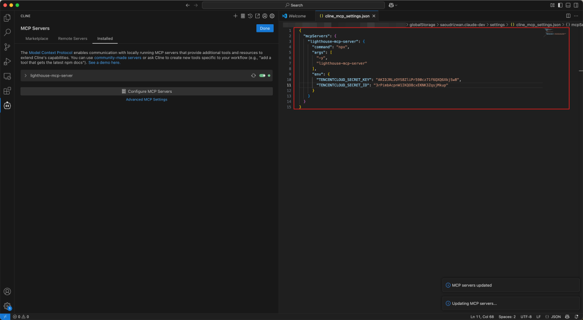Screen dimensions: 583x320
Task: Click UTF-8 encoding in status bar
Action: click(x=526, y=317)
